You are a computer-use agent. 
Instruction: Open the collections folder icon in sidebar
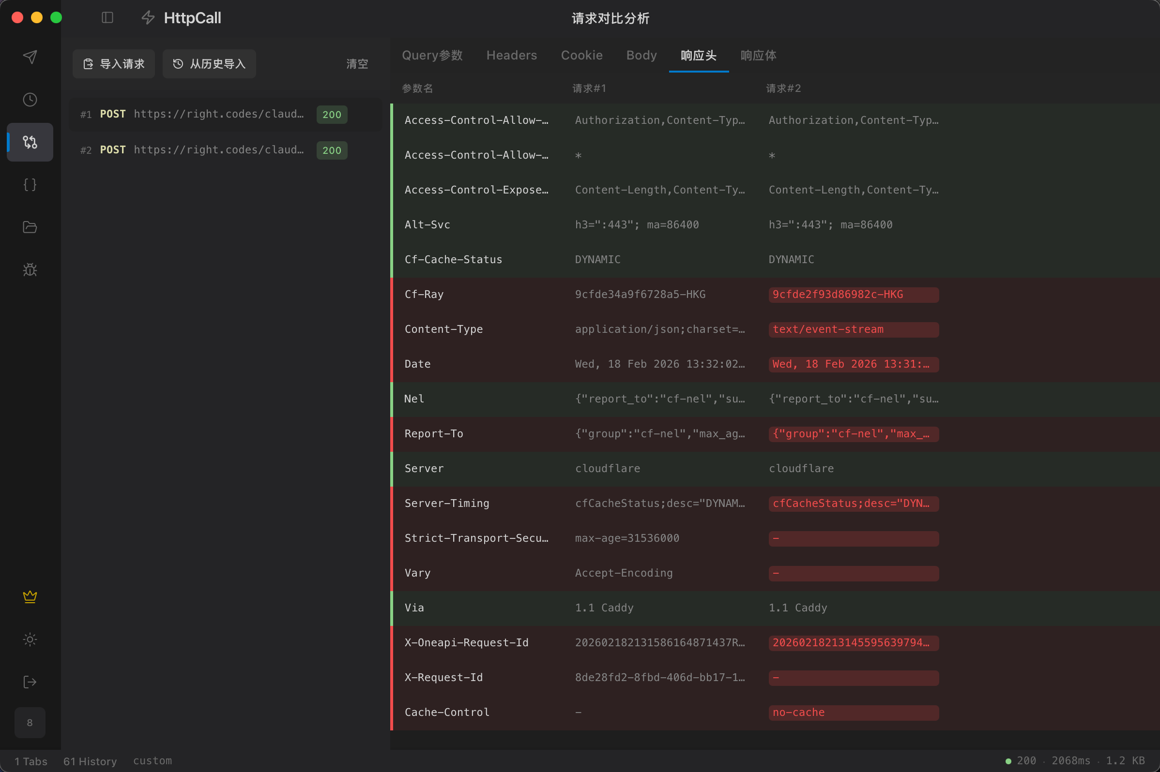tap(30, 227)
